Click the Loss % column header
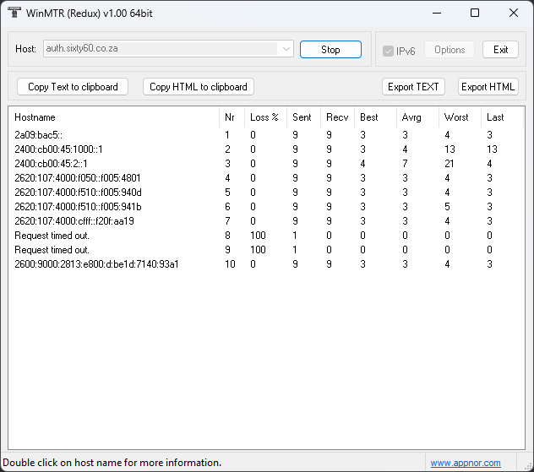Viewport: 534px width, 472px height. tap(265, 117)
